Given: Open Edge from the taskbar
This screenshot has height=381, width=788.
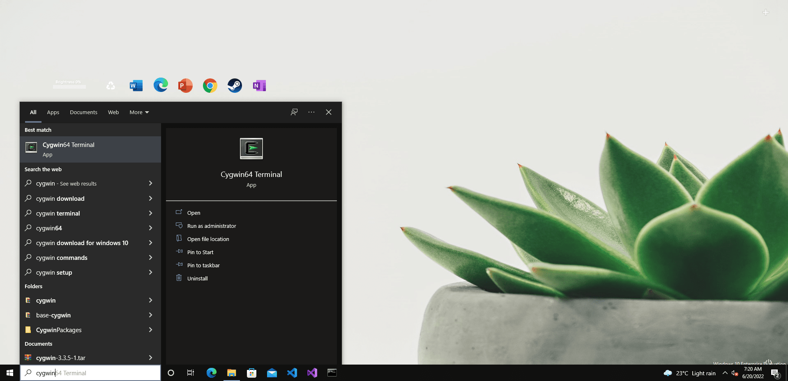Looking at the screenshot, I should [211, 373].
